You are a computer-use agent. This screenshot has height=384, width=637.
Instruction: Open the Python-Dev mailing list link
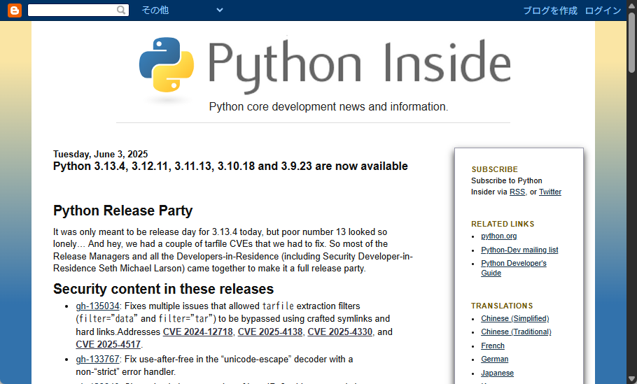[x=519, y=250]
